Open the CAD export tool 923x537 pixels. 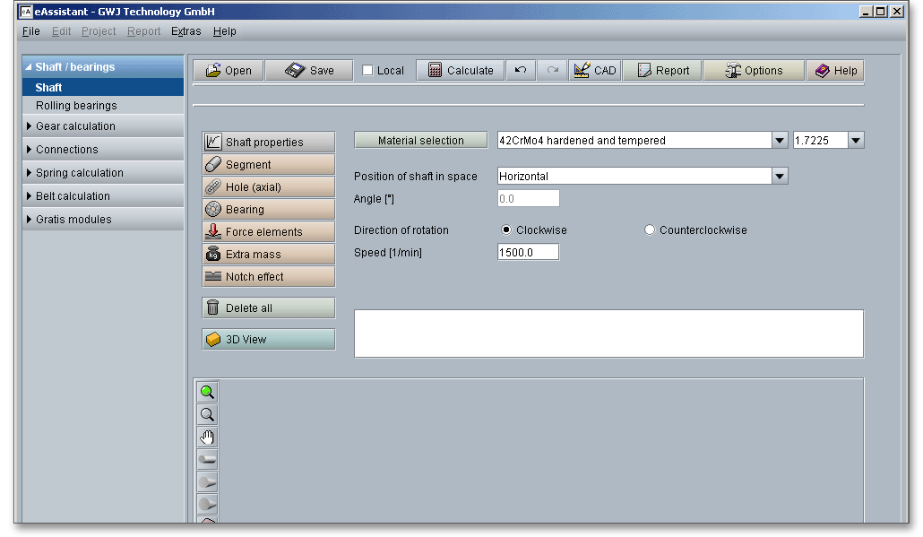click(x=594, y=70)
